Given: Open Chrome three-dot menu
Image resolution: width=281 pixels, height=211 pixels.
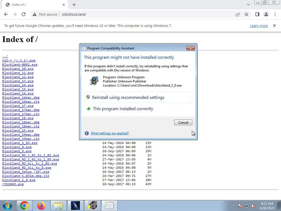Looking at the screenshot, I should 275,14.
